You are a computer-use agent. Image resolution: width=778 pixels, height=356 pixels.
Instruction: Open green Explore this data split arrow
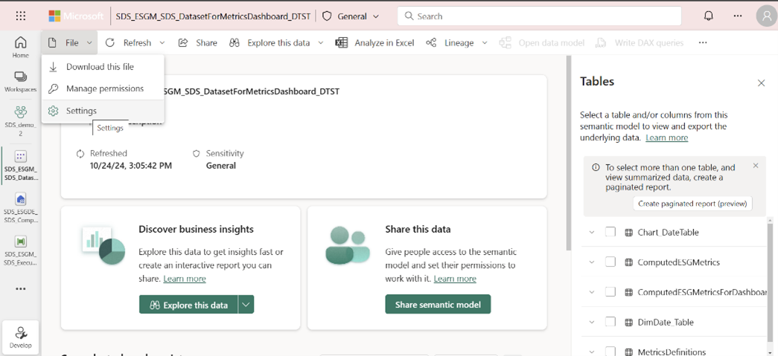[x=246, y=305]
